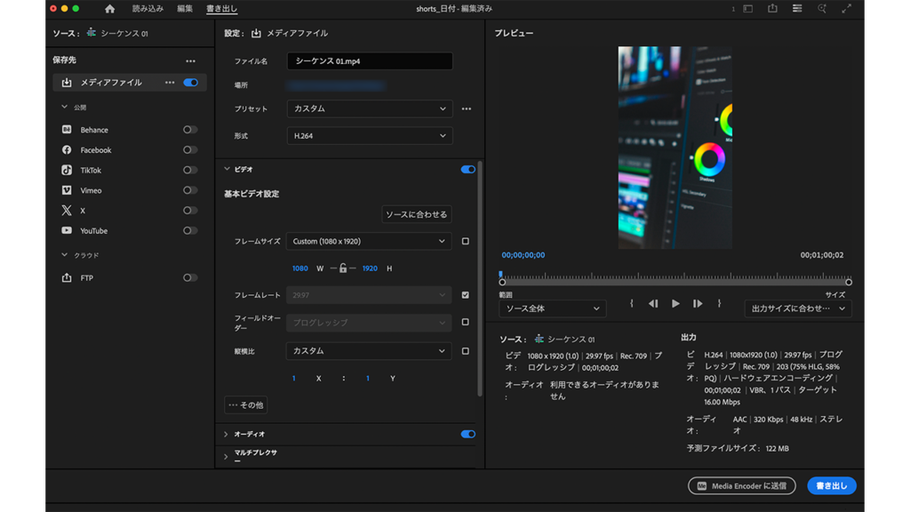Viewport: 910px width, 512px height.
Task: Switch to the 読み込み tab
Action: (148, 9)
